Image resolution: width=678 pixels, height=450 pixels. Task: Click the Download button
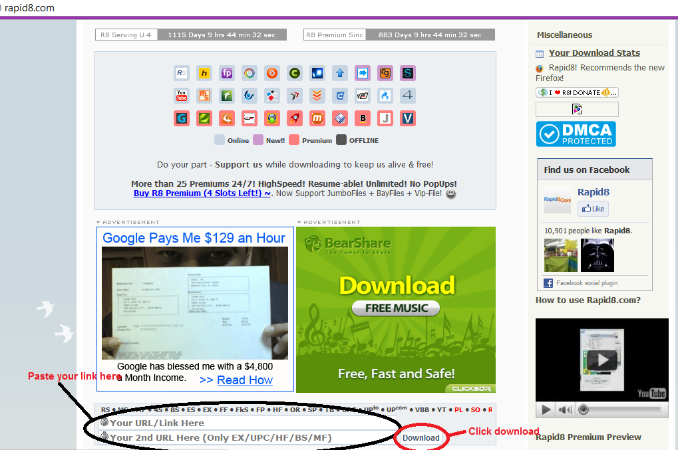coord(421,437)
